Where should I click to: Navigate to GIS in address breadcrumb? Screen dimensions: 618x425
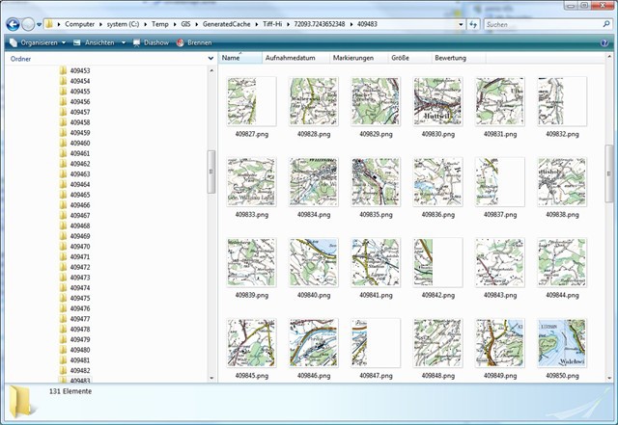click(x=185, y=24)
